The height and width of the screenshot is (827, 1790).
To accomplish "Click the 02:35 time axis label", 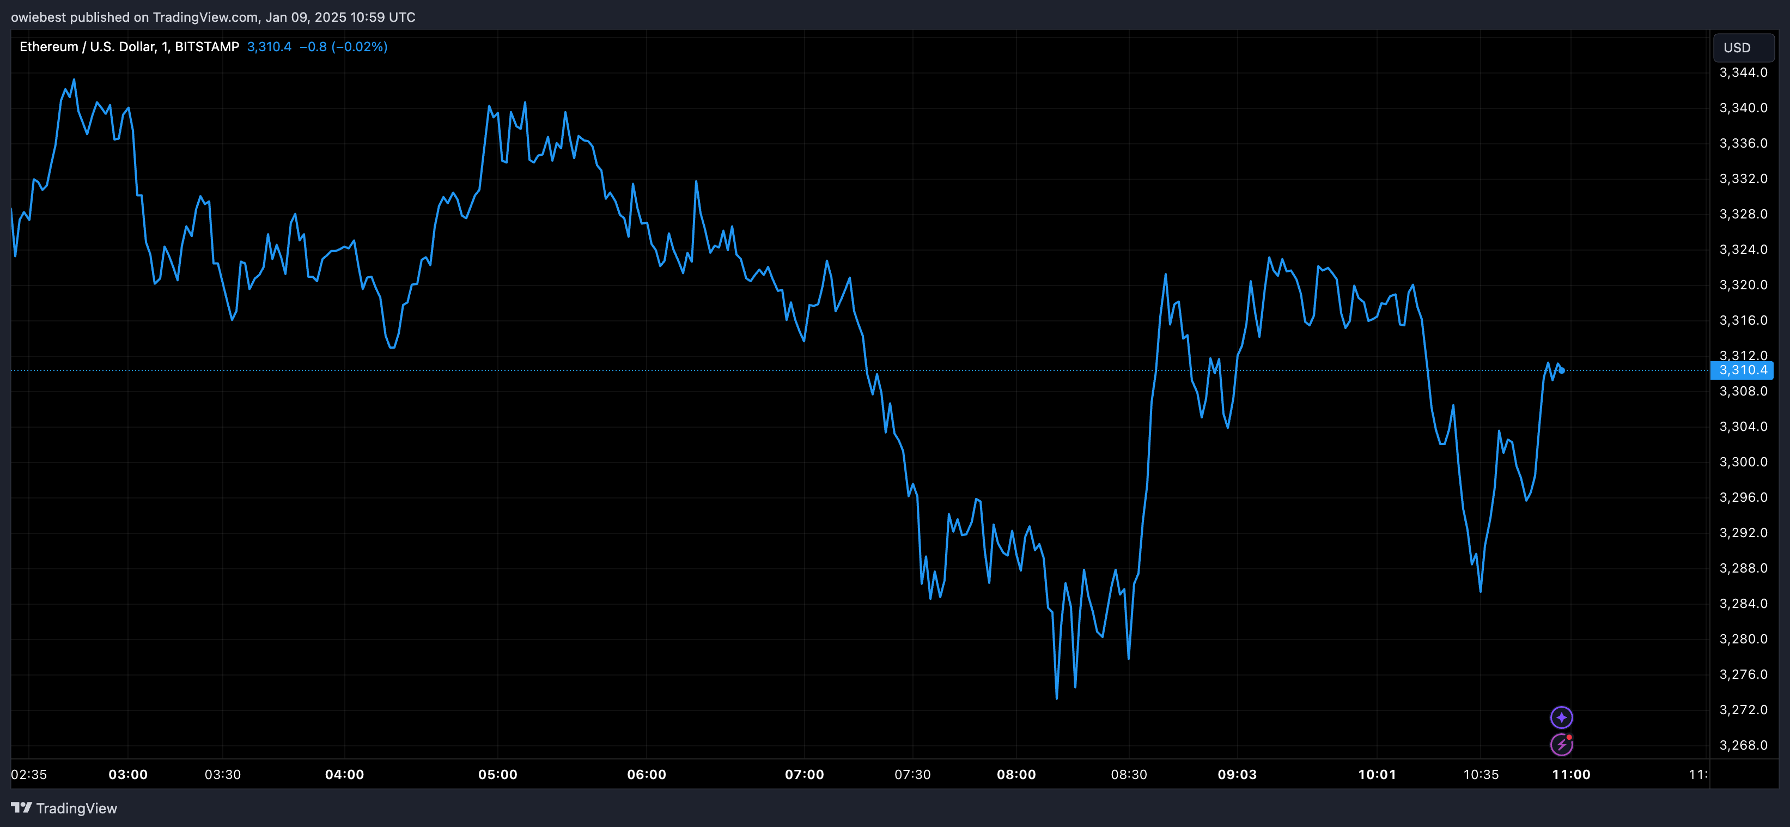I will tap(29, 774).
